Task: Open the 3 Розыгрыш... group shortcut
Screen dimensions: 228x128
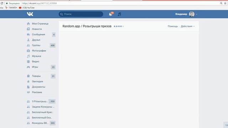Action: pos(40,101)
